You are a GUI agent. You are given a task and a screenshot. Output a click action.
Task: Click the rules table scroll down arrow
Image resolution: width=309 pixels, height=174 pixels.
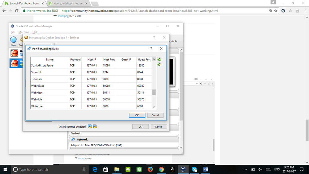[154, 107]
